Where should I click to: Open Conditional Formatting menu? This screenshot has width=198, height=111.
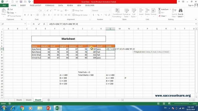pos(117,13)
